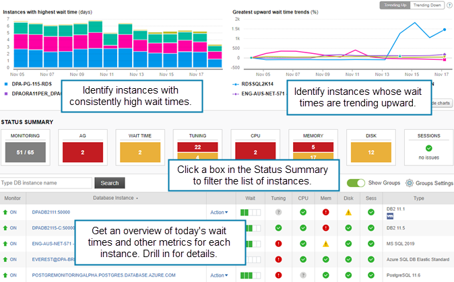The height and width of the screenshot is (282, 454).
Task: Click the Tuning error icon for ENG-AUS-NET-571
Action: tap(278, 244)
